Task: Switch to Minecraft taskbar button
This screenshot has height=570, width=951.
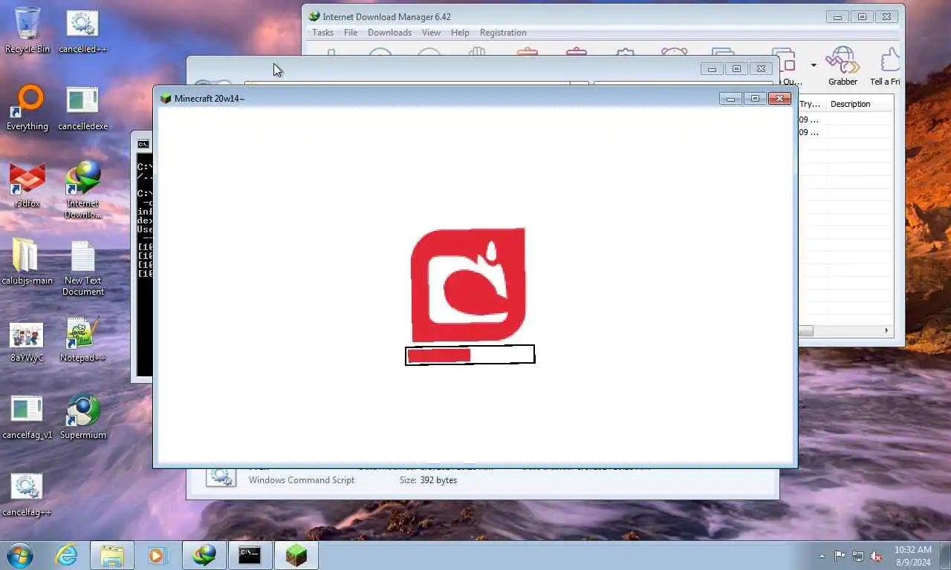Action: [x=296, y=555]
